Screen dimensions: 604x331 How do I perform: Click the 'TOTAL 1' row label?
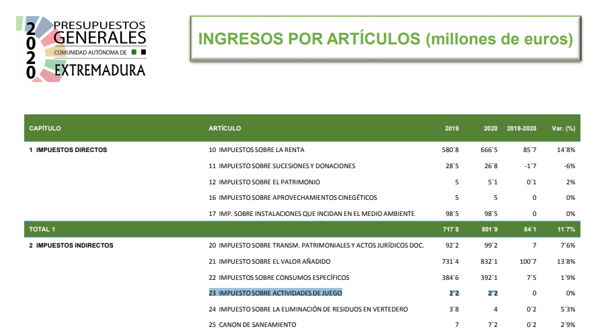tap(42, 229)
